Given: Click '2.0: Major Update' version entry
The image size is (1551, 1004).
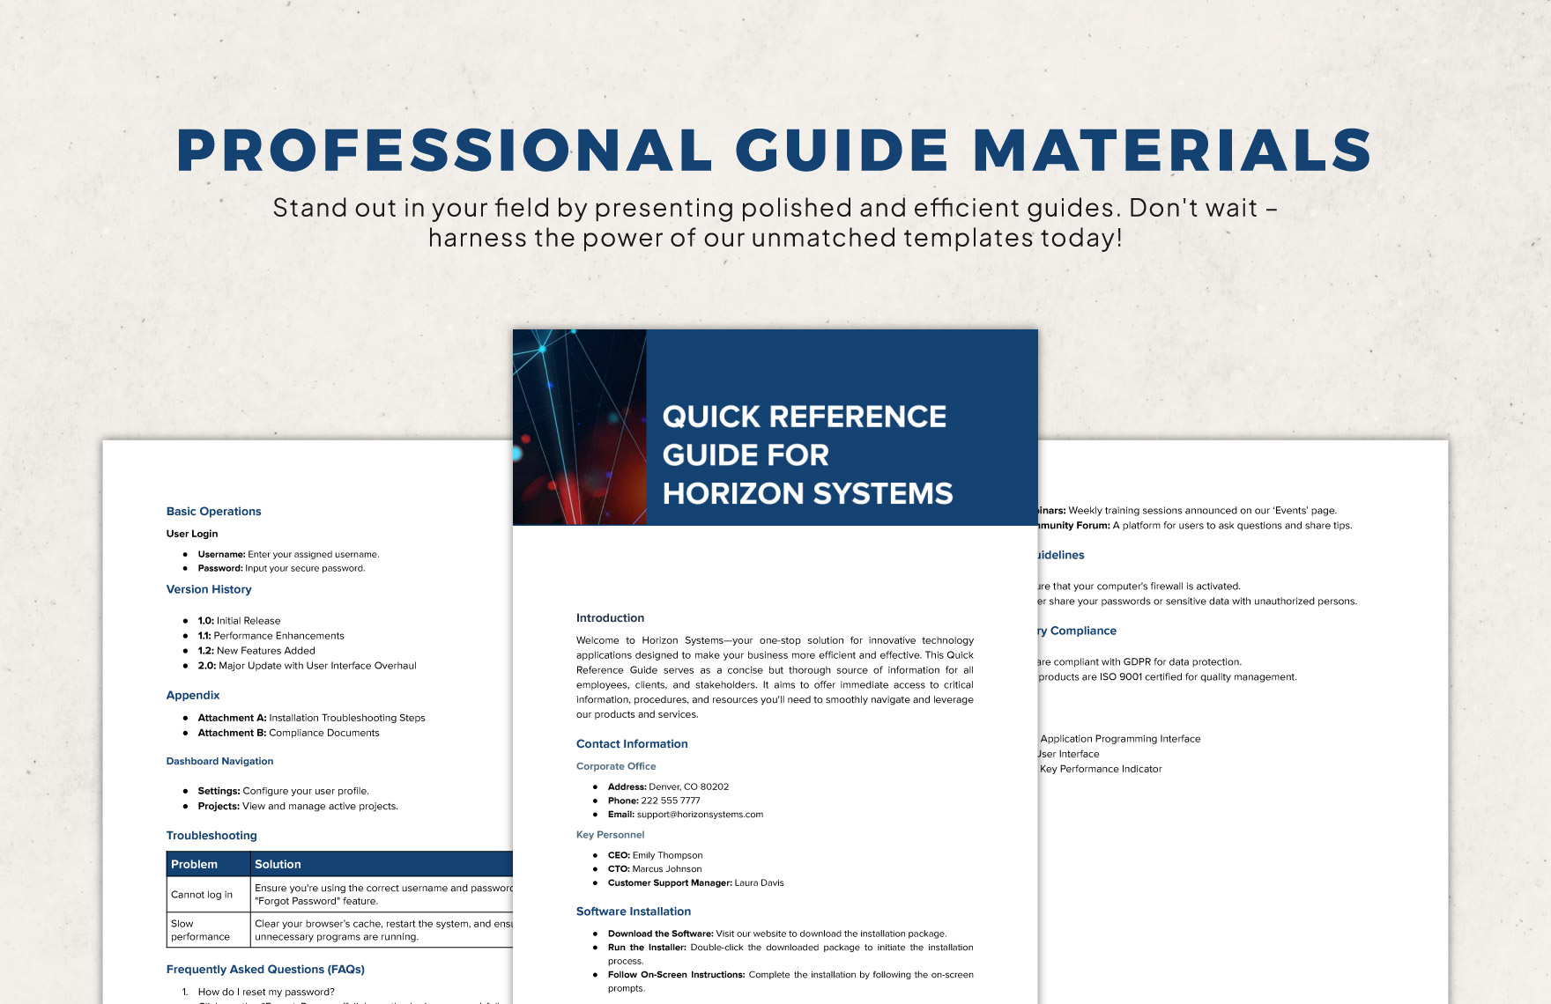Looking at the screenshot, I should [307, 666].
